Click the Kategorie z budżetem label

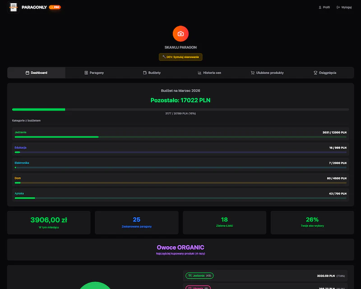(x=27, y=120)
